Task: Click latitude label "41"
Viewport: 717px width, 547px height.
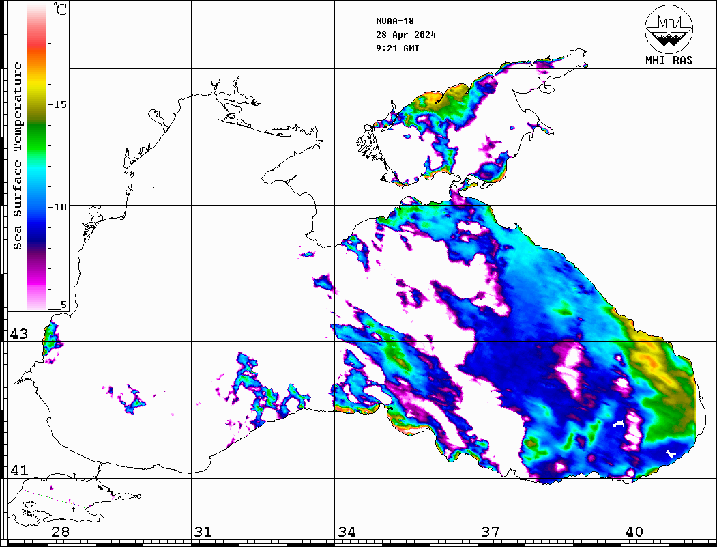Action: pos(18,470)
